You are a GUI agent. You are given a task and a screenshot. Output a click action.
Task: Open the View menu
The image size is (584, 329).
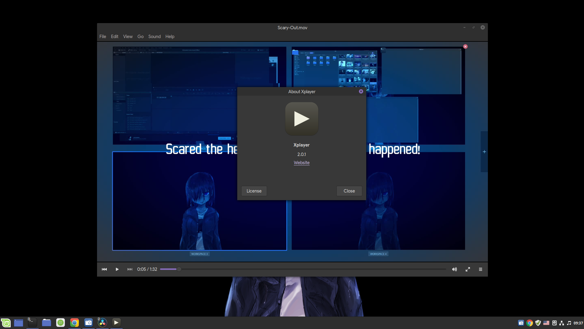(128, 37)
